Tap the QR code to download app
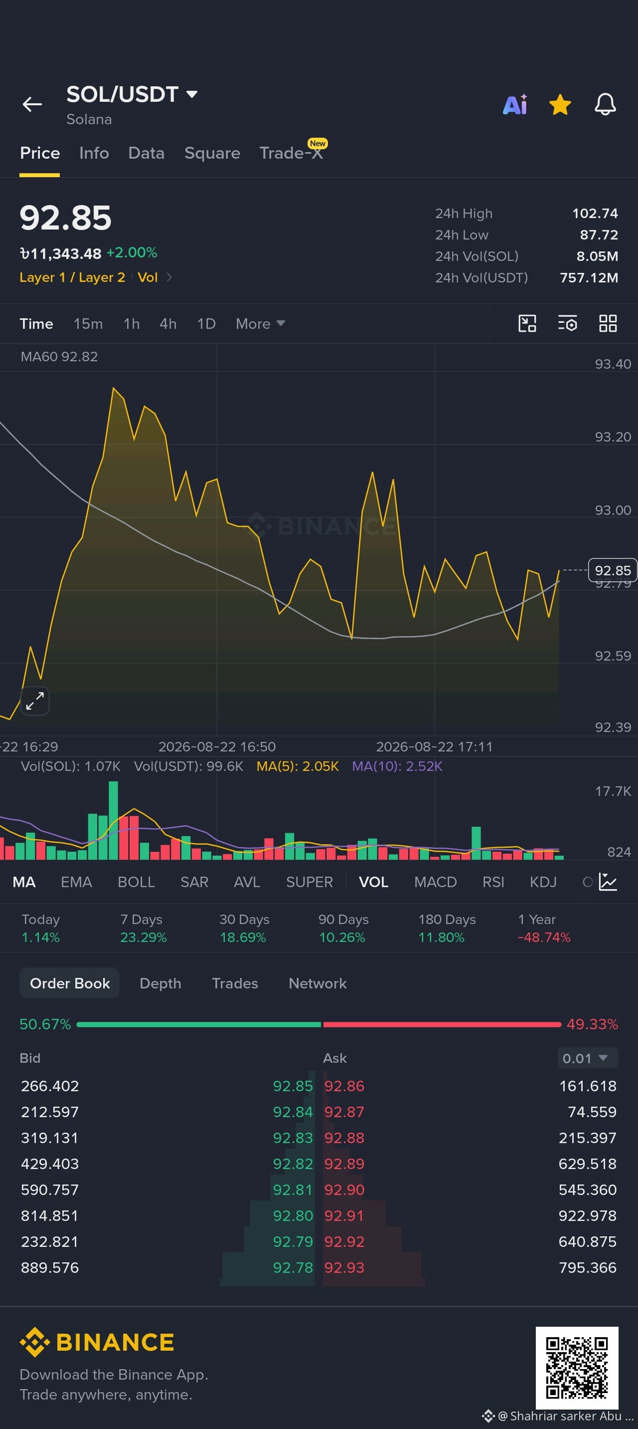The width and height of the screenshot is (638, 1429). pyautogui.click(x=577, y=1368)
